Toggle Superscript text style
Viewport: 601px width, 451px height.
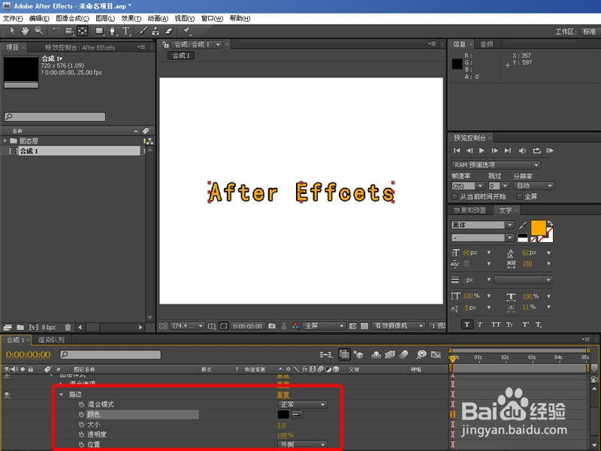[x=525, y=325]
